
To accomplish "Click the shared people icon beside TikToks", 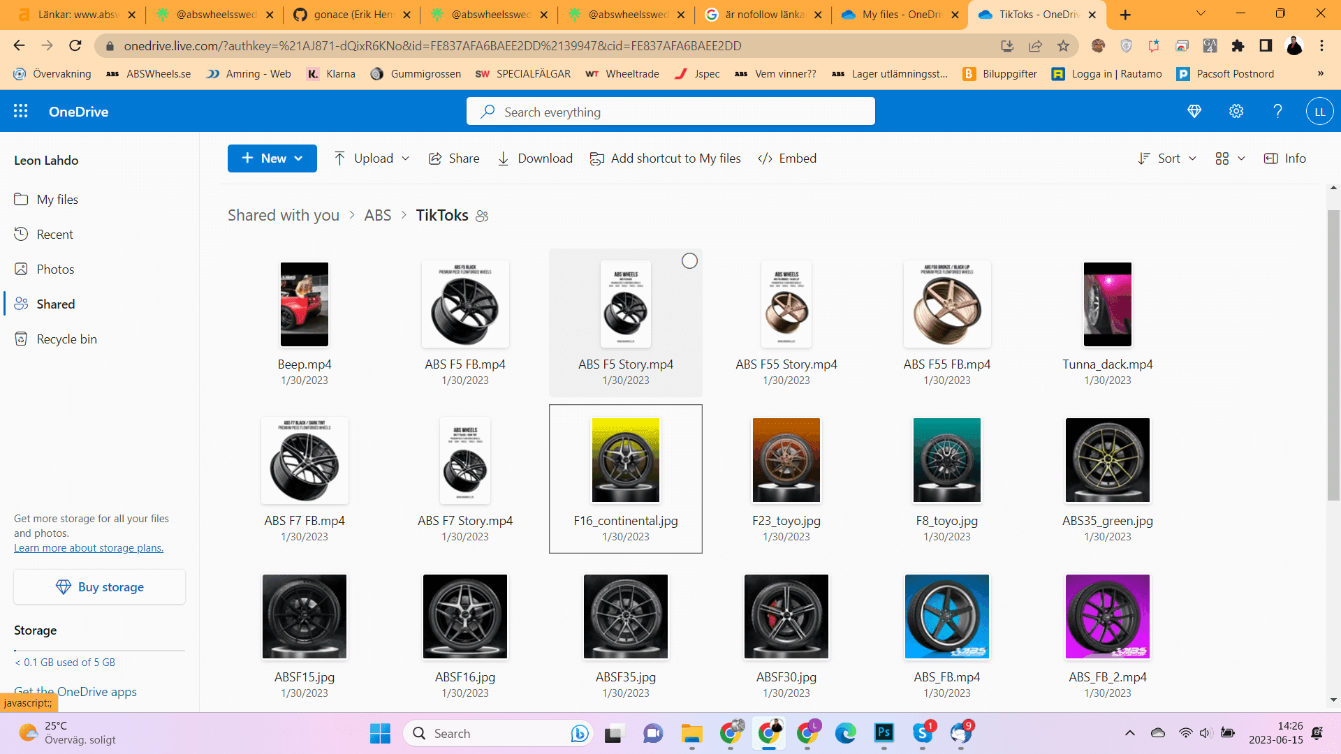I will tap(482, 216).
